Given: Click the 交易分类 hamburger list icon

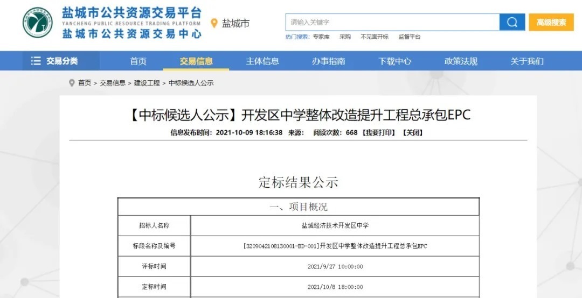Looking at the screenshot, I should (x=36, y=61).
